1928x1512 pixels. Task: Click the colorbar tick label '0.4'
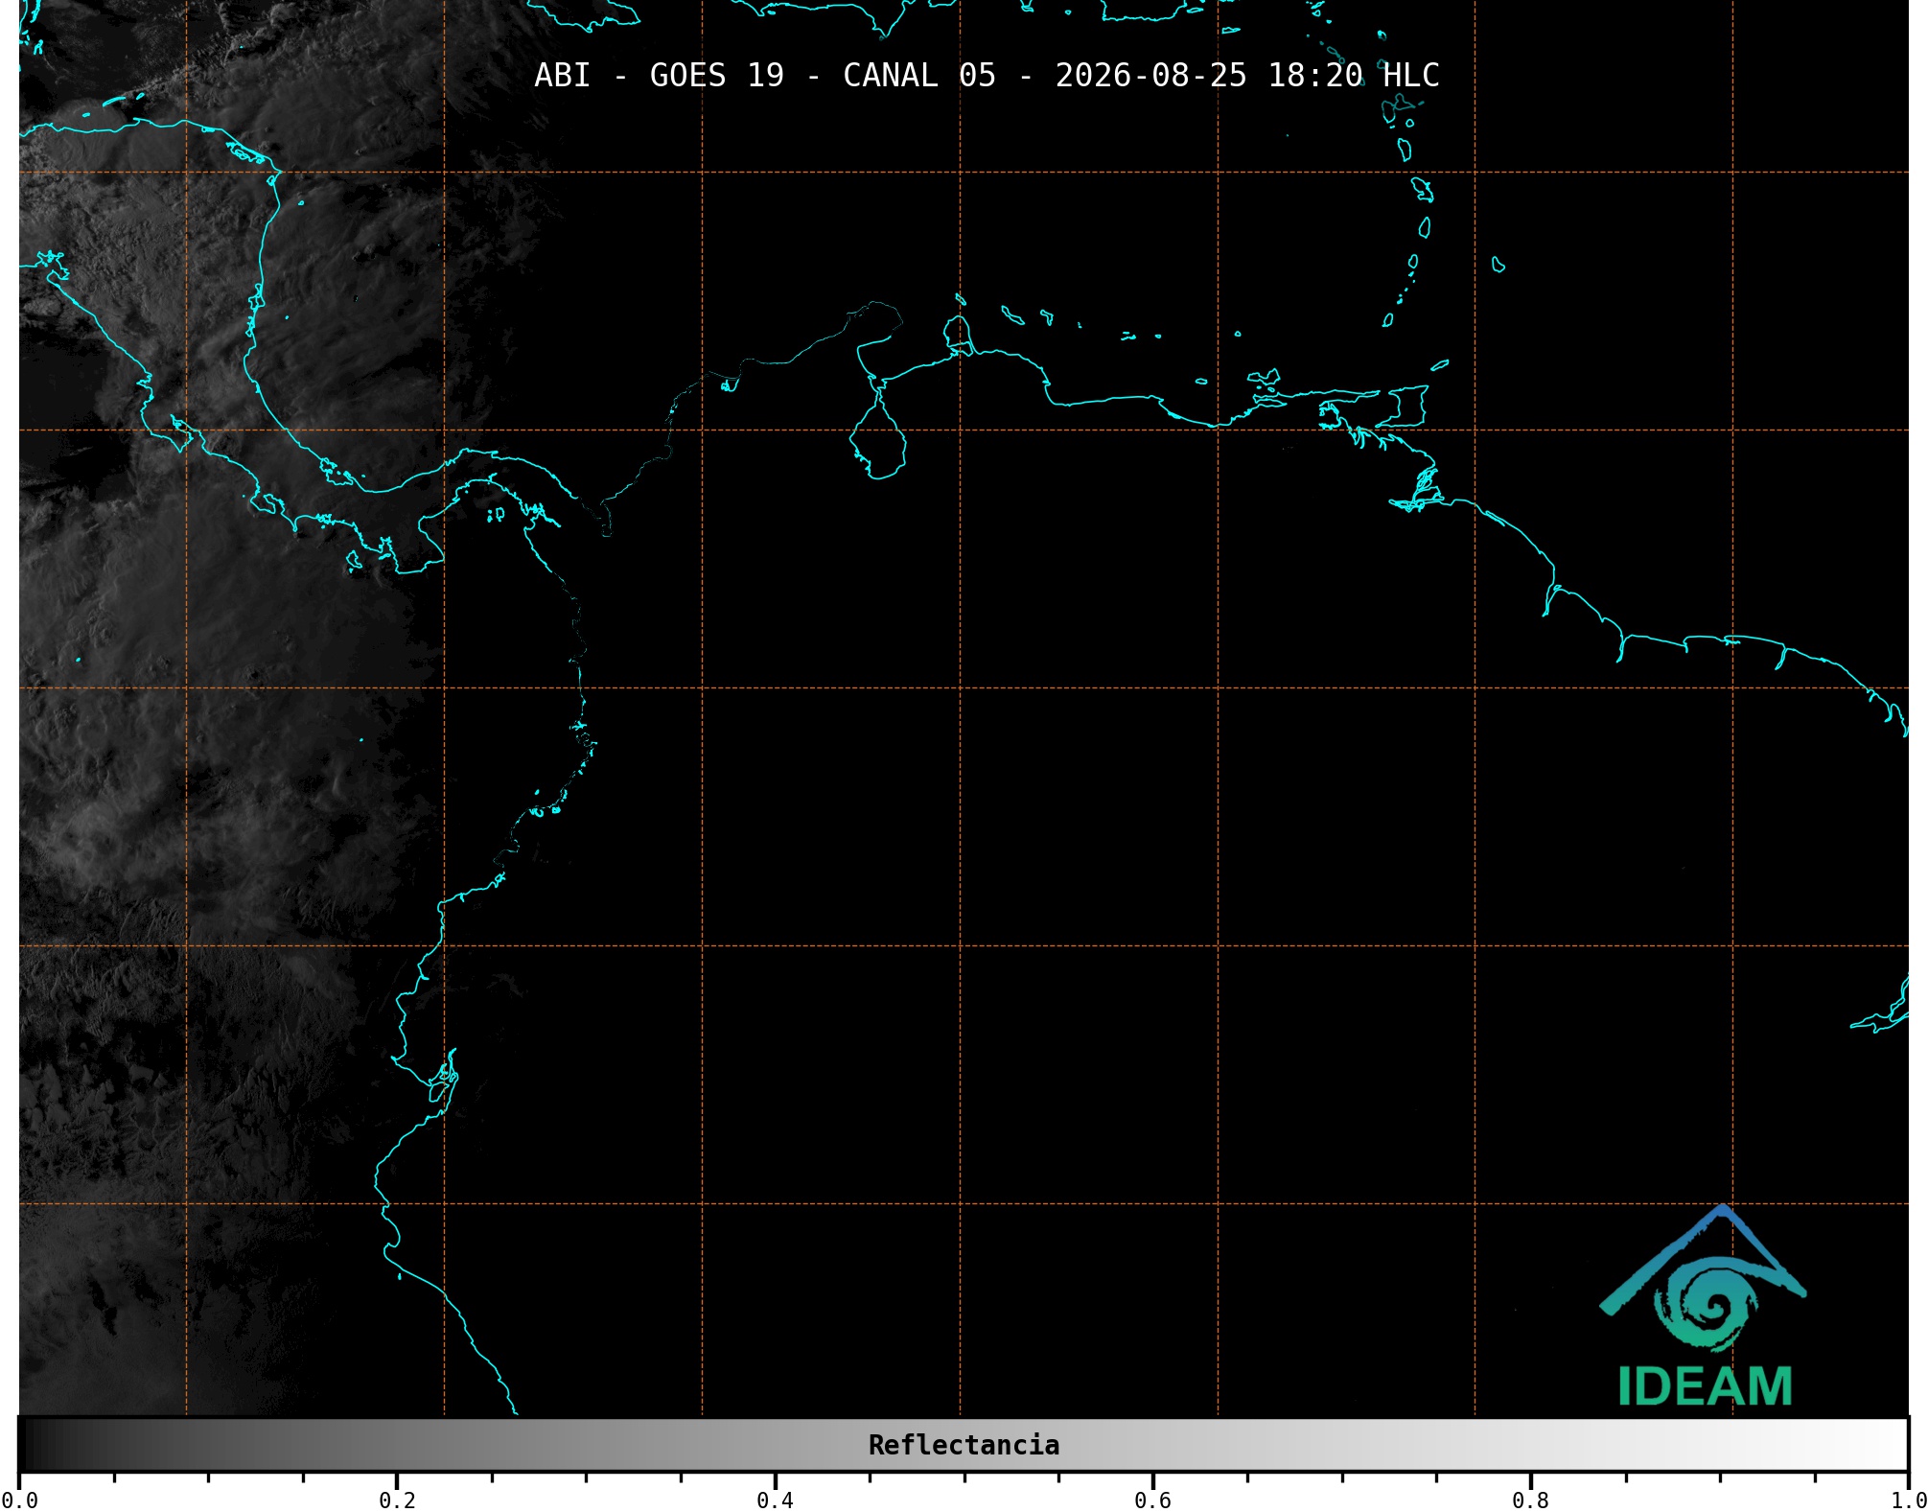775,1500
